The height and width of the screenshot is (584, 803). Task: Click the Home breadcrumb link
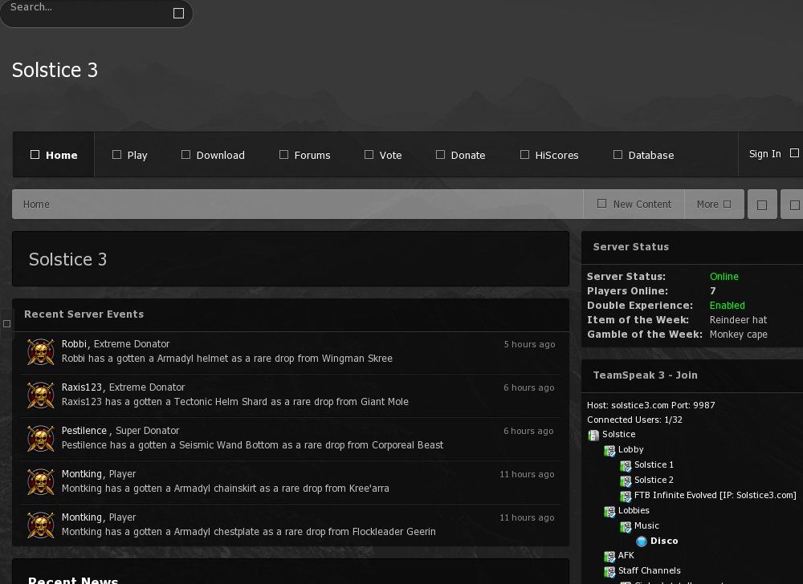[36, 205]
